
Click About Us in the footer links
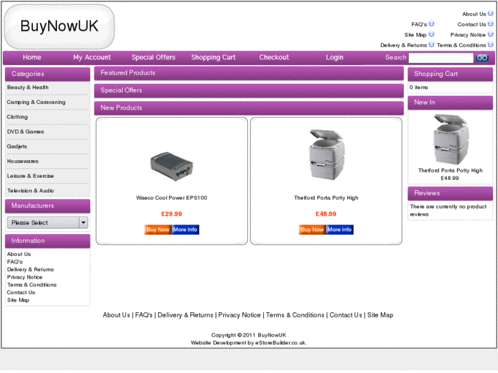click(x=116, y=316)
